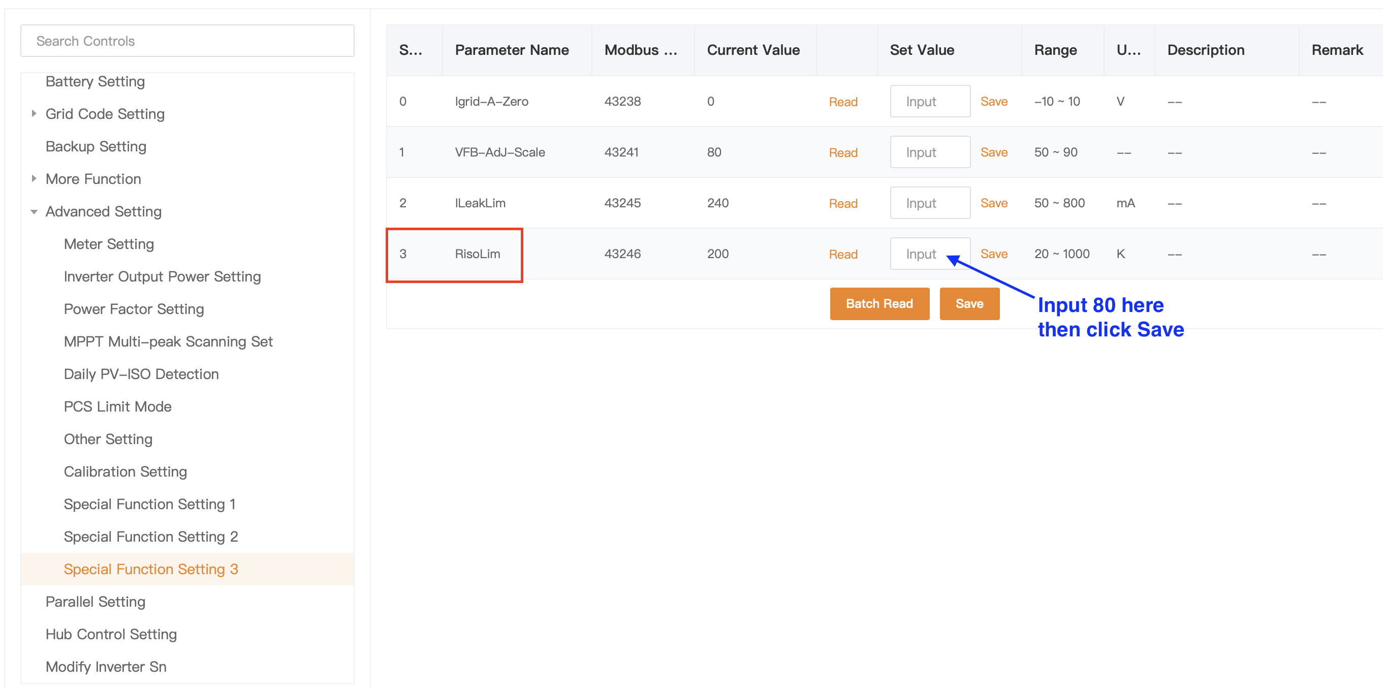The height and width of the screenshot is (688, 1383).
Task: Expand the More Function tree arrow
Action: pyautogui.click(x=34, y=179)
